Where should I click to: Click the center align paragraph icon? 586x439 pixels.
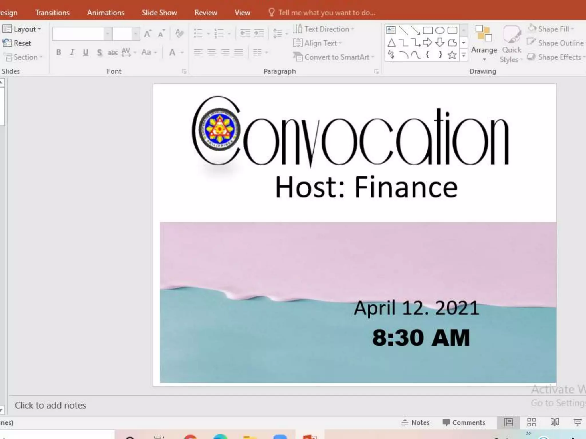point(212,52)
